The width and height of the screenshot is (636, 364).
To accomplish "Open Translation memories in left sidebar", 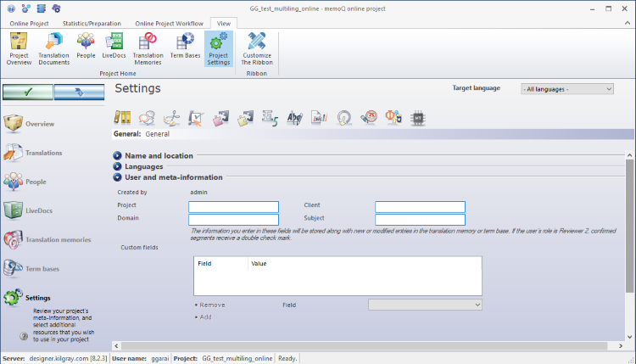I will pos(51,239).
